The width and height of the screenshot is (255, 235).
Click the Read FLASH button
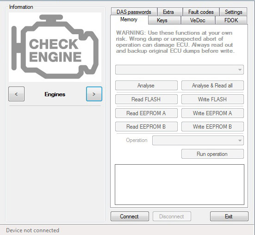(x=146, y=99)
